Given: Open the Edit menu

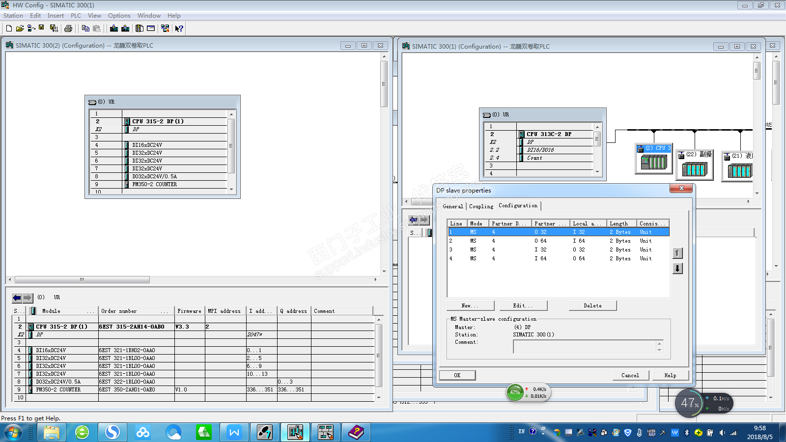Looking at the screenshot, I should click(35, 16).
